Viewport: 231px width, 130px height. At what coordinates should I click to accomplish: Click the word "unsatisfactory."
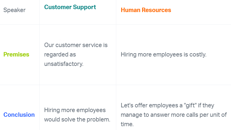(64, 64)
